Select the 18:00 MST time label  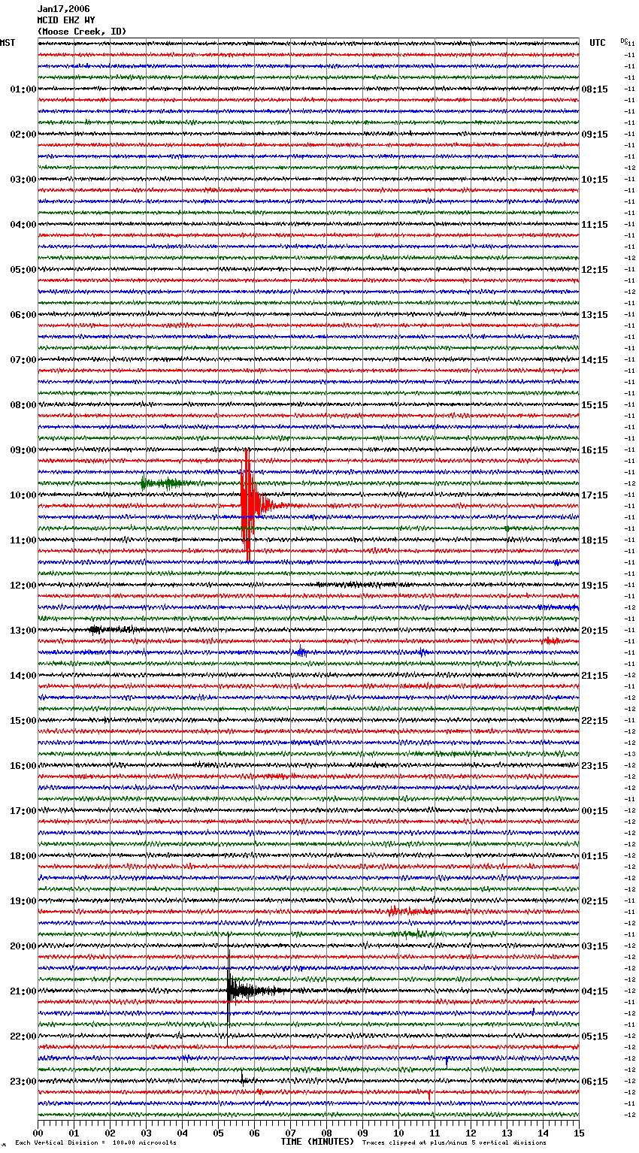(x=23, y=856)
